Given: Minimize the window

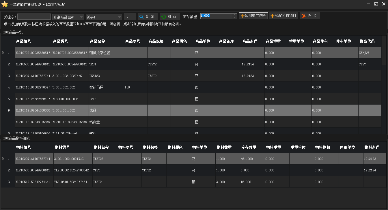Looking at the screenshot, I should pos(368,4).
